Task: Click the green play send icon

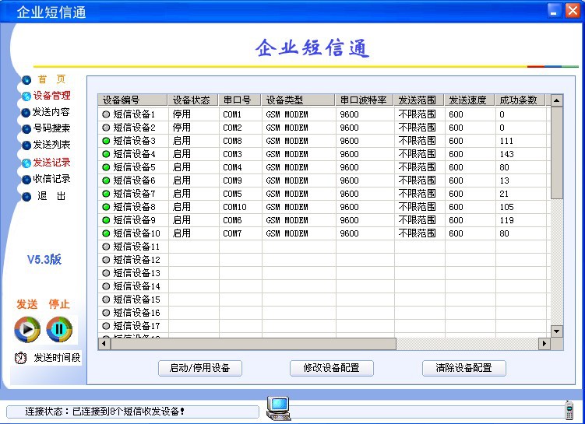Action: click(x=27, y=329)
